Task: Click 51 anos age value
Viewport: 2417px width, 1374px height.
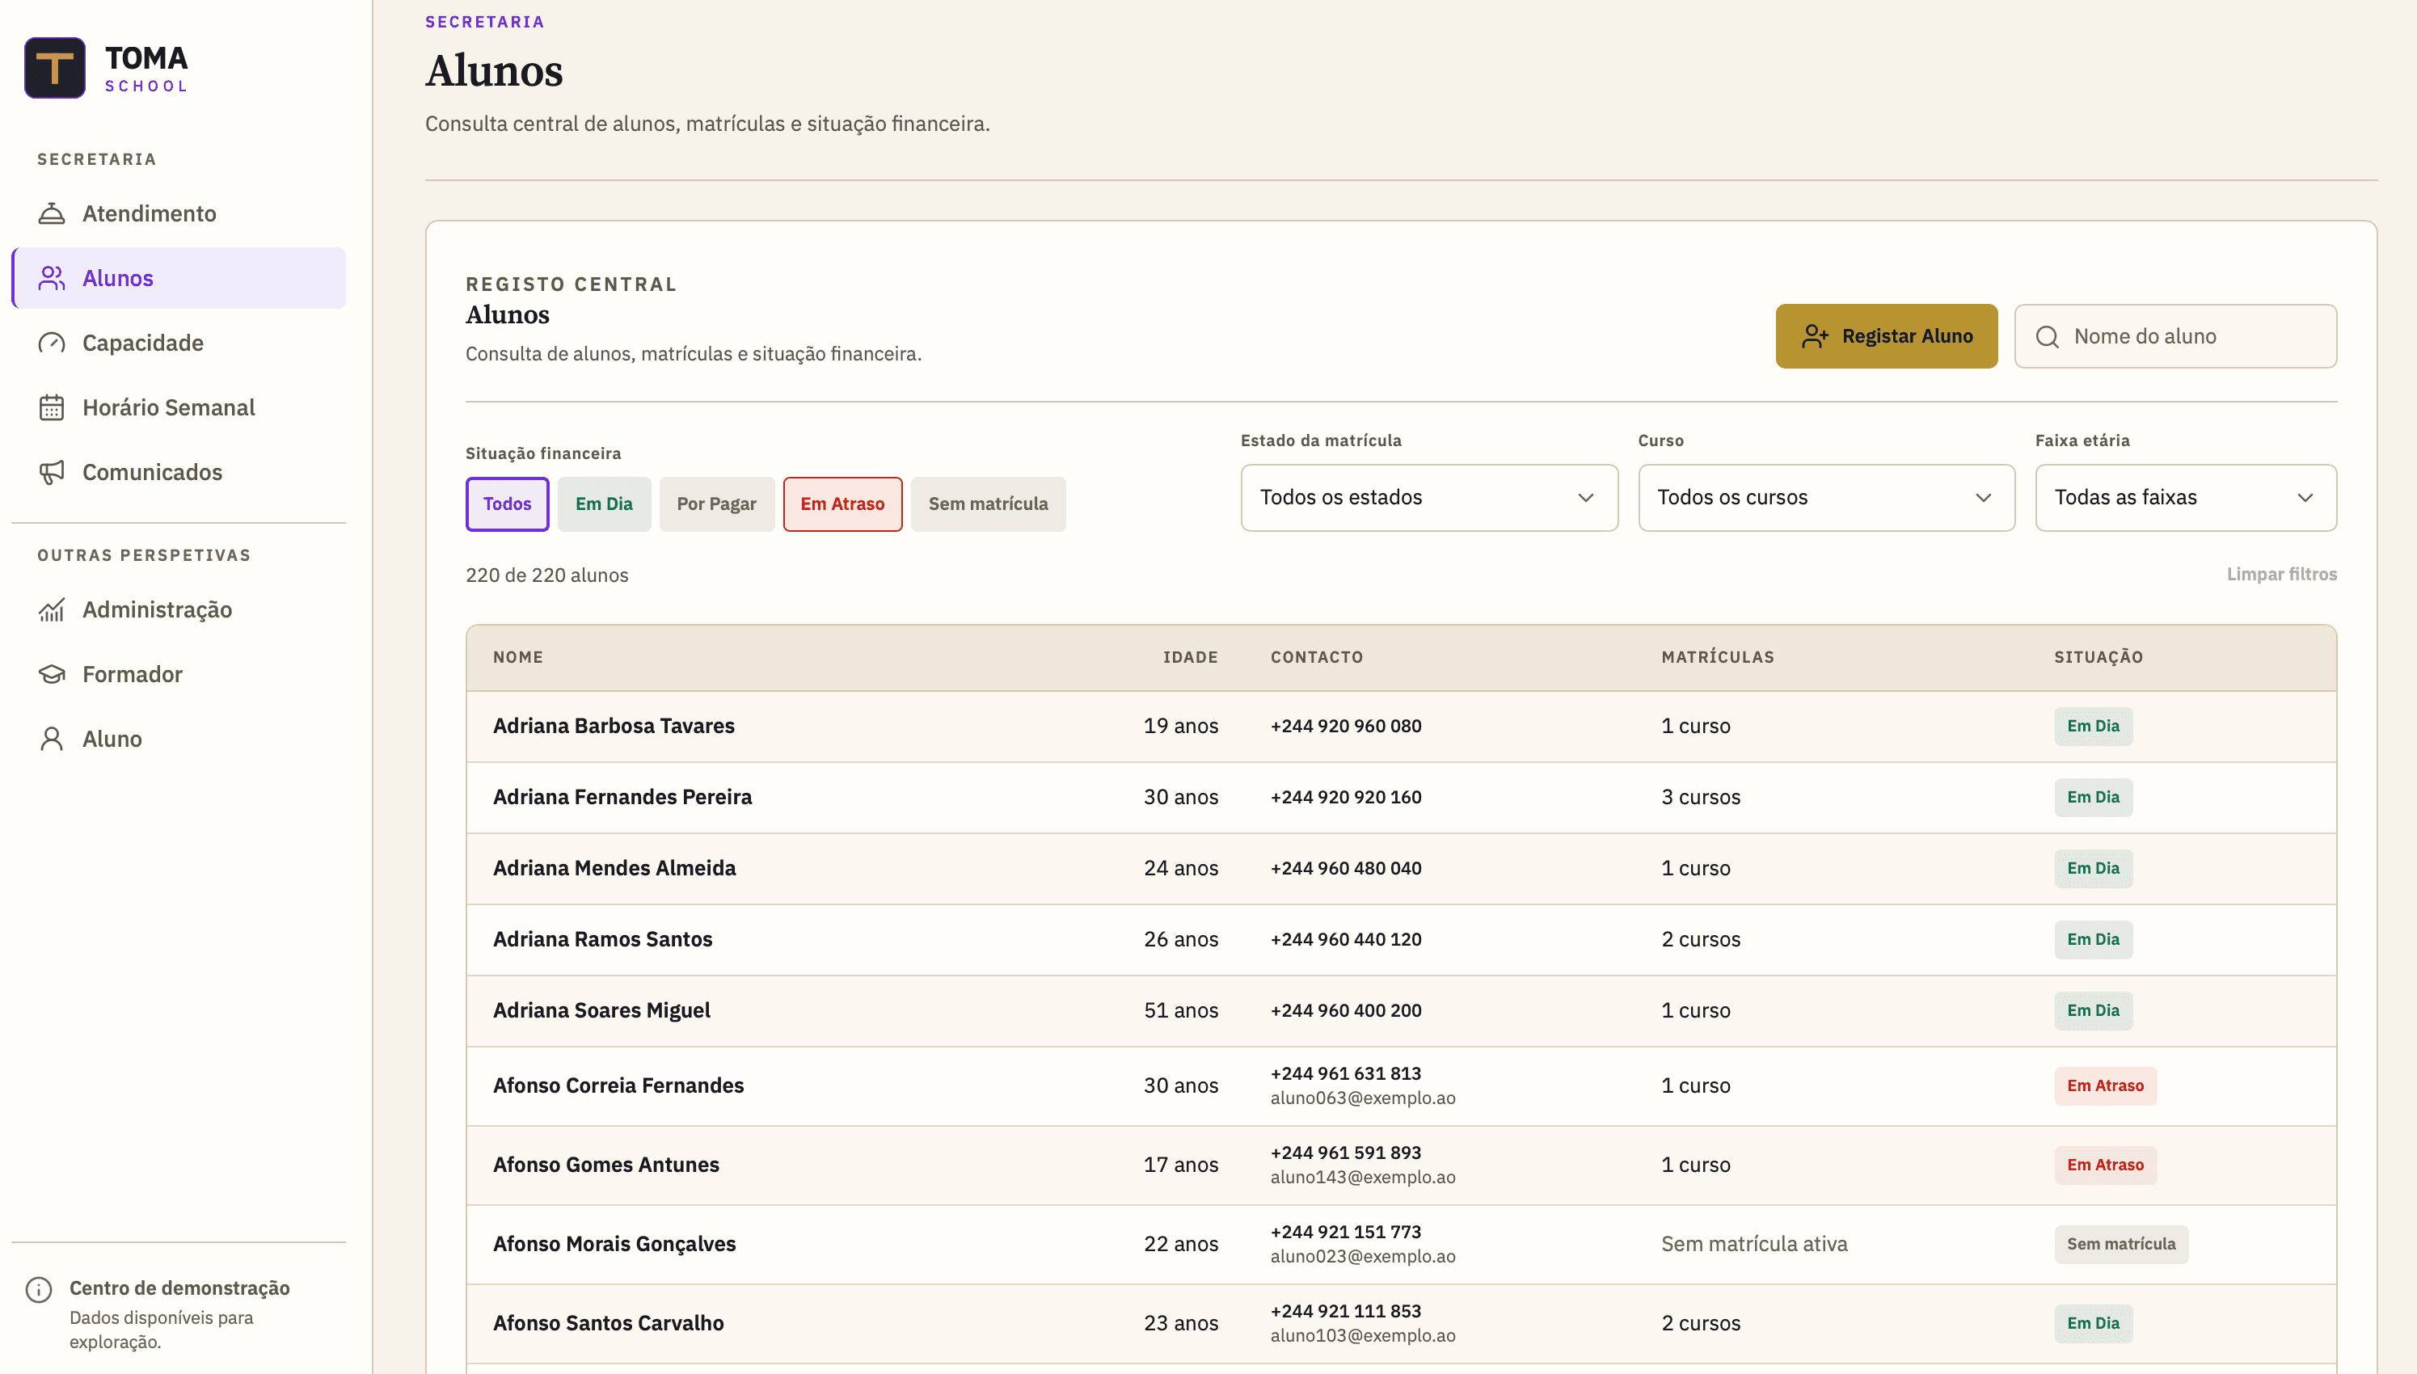Action: [x=1181, y=1010]
